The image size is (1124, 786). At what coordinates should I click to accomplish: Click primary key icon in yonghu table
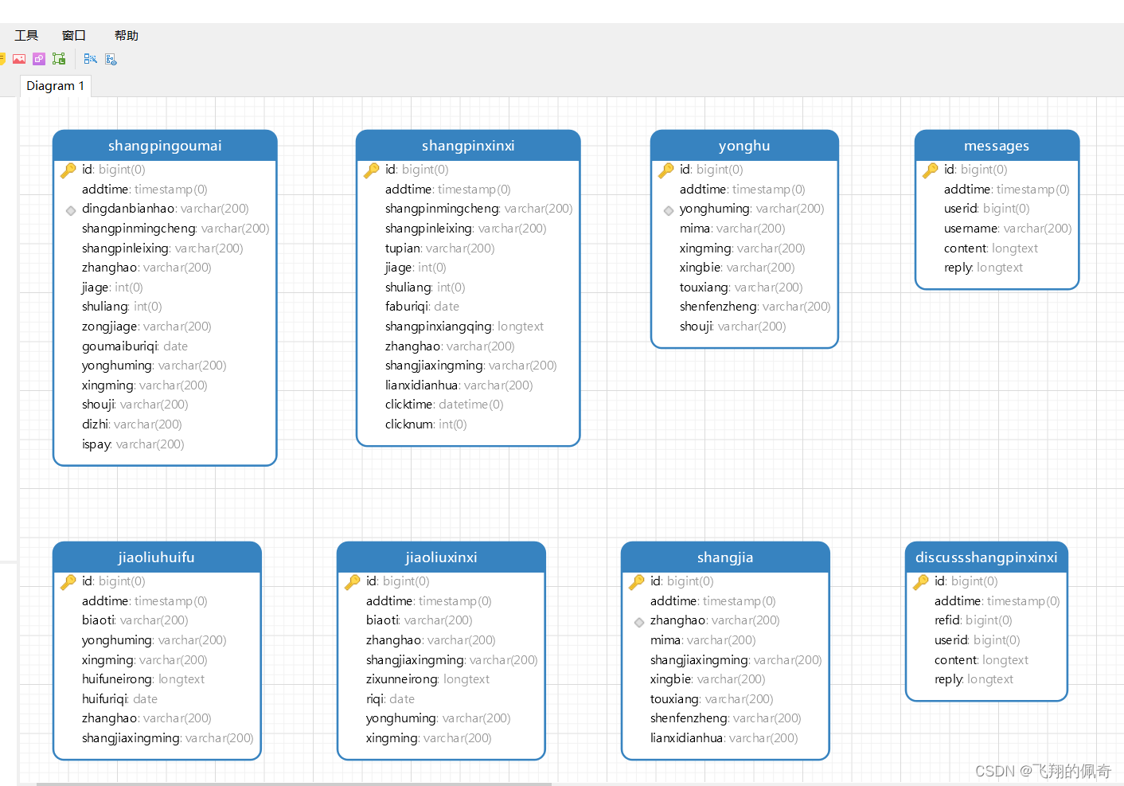666,170
